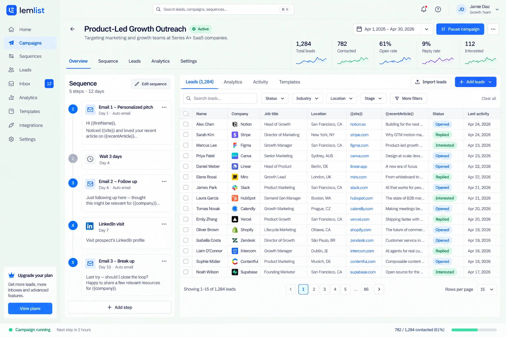
Task: Click View plans button
Action: pyautogui.click(x=30, y=308)
